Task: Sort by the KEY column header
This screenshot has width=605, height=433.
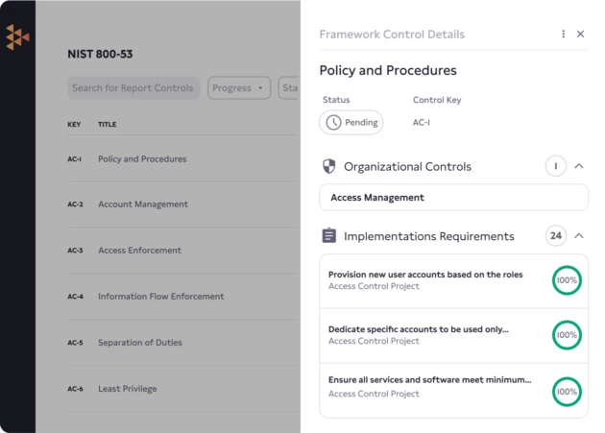Action: pyautogui.click(x=74, y=125)
